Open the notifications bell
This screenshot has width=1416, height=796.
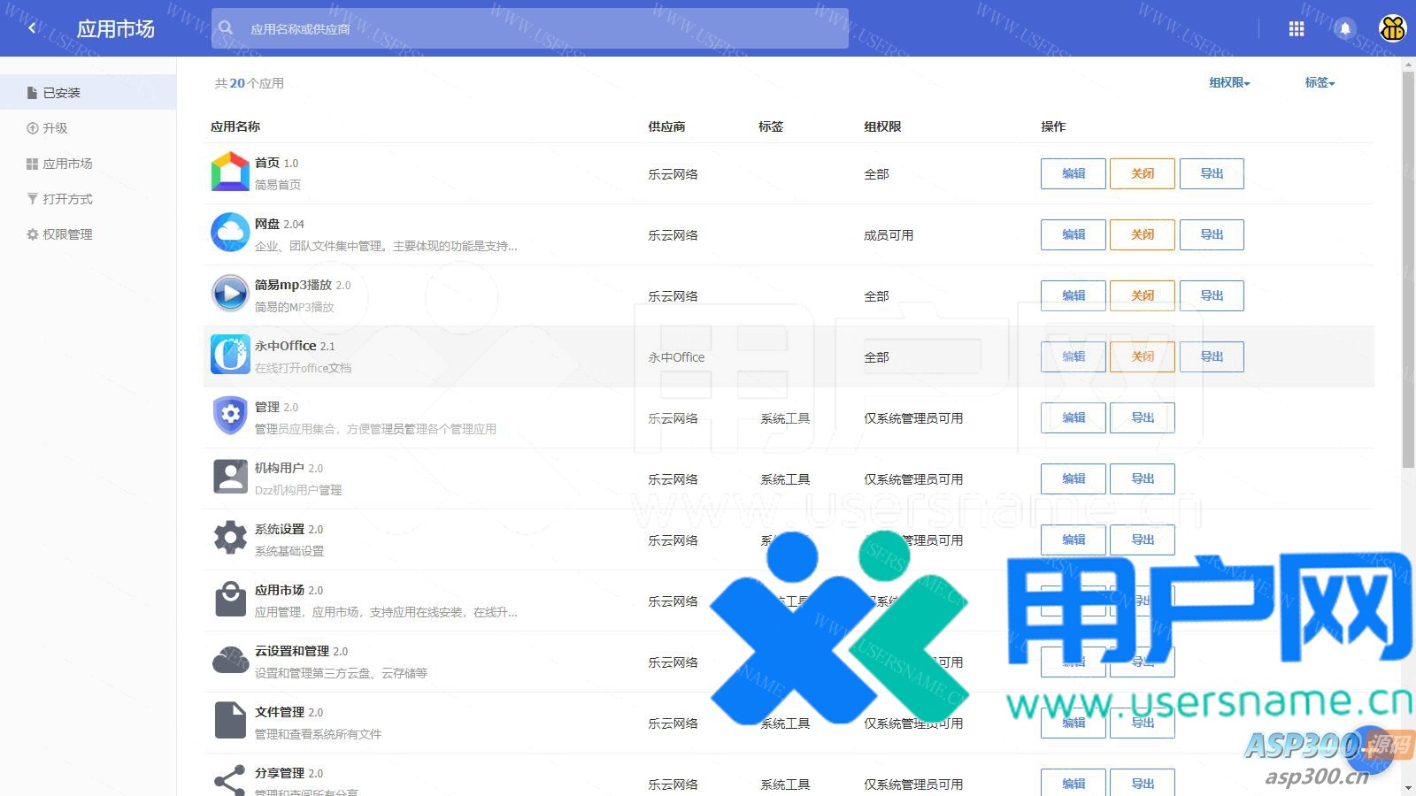[x=1345, y=29]
